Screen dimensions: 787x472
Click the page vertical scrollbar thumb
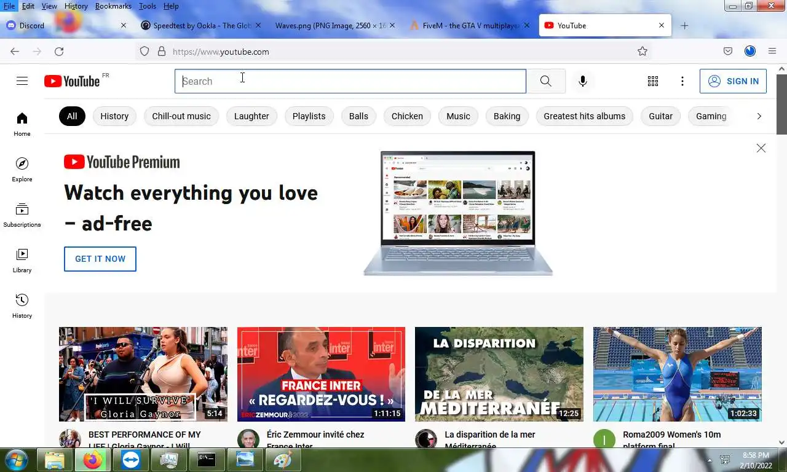(782, 104)
